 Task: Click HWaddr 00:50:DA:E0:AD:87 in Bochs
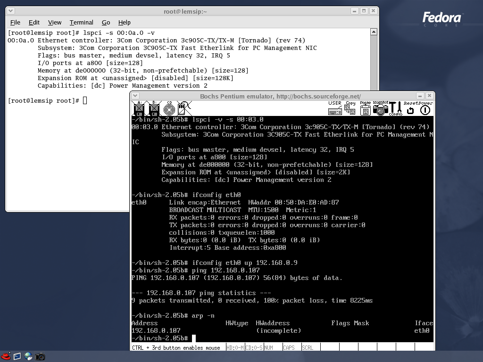click(x=293, y=202)
